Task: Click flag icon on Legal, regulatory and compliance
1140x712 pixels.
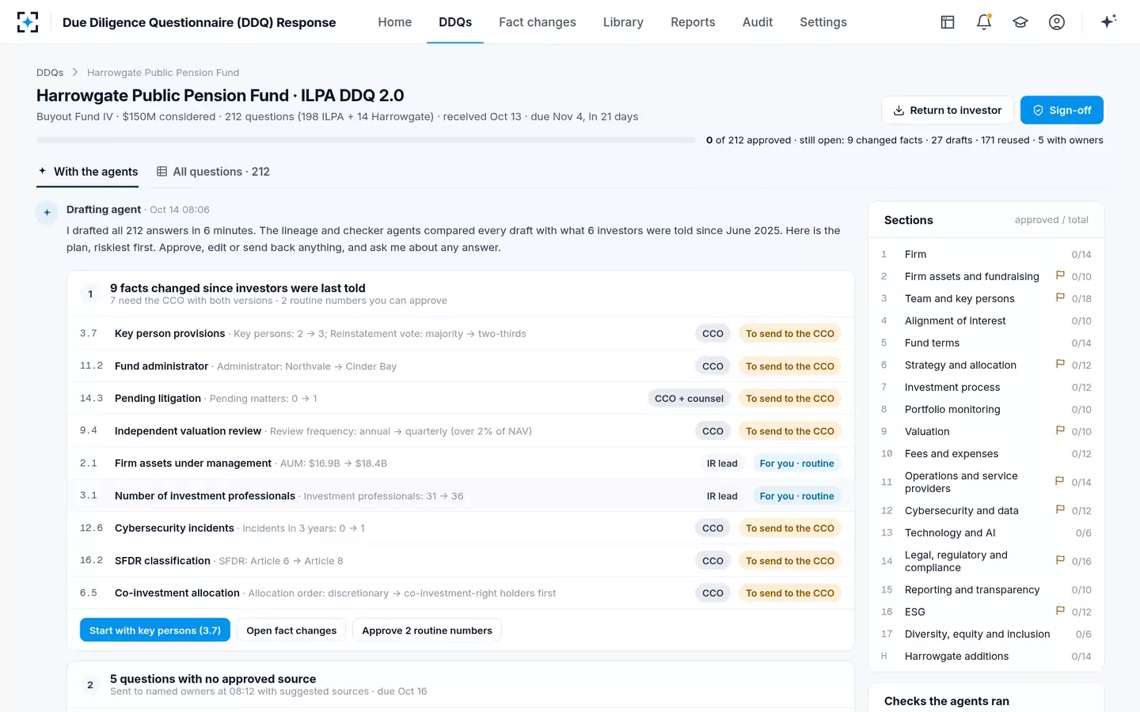Action: 1060,560
